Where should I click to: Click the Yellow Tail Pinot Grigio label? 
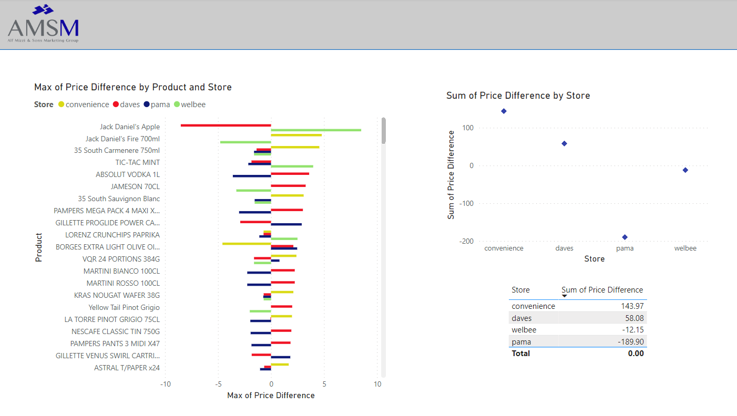click(x=124, y=307)
